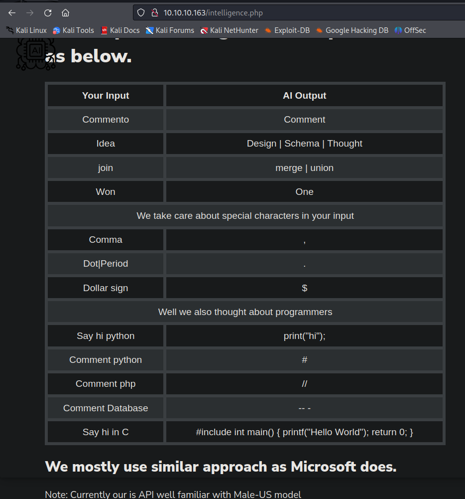Open Kali Docs from the bookmarks bar

pyautogui.click(x=120, y=30)
